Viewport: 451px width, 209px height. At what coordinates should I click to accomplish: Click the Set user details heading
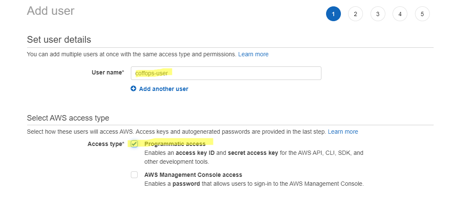[59, 40]
